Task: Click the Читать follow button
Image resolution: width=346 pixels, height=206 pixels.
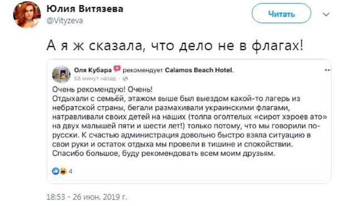Action: pyautogui.click(x=281, y=14)
